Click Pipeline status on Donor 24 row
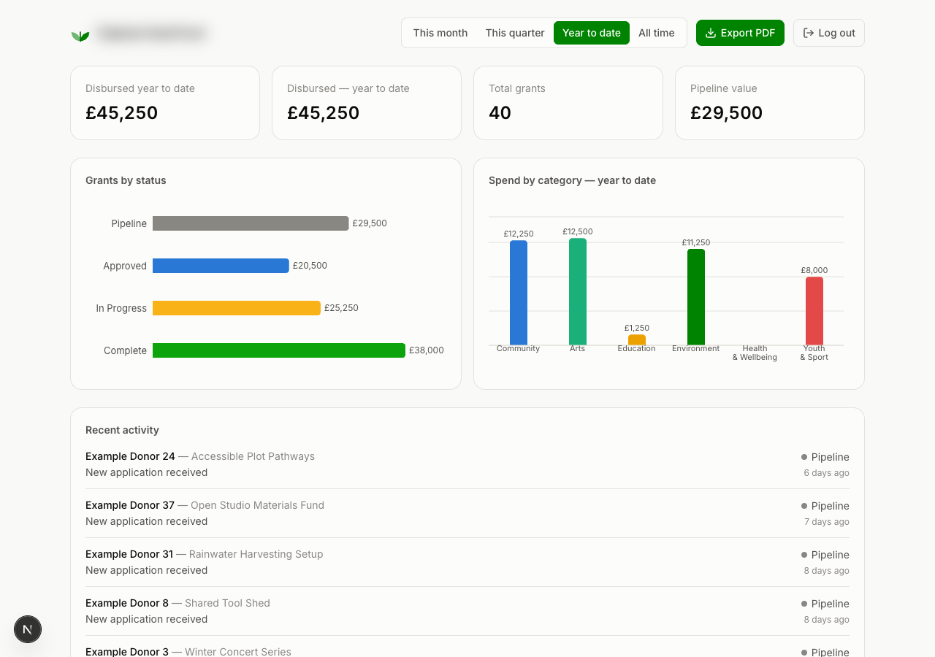Image resolution: width=935 pixels, height=657 pixels. click(x=825, y=457)
